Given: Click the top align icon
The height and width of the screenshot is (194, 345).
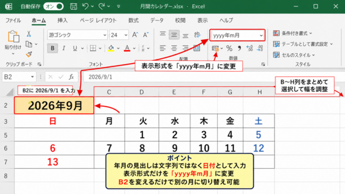Looking at the screenshot, I should [163, 34].
